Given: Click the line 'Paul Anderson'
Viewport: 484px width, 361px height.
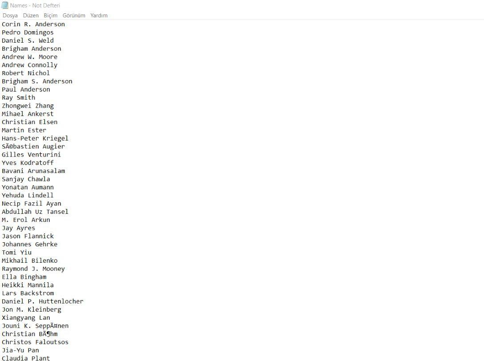Looking at the screenshot, I should [26, 89].
